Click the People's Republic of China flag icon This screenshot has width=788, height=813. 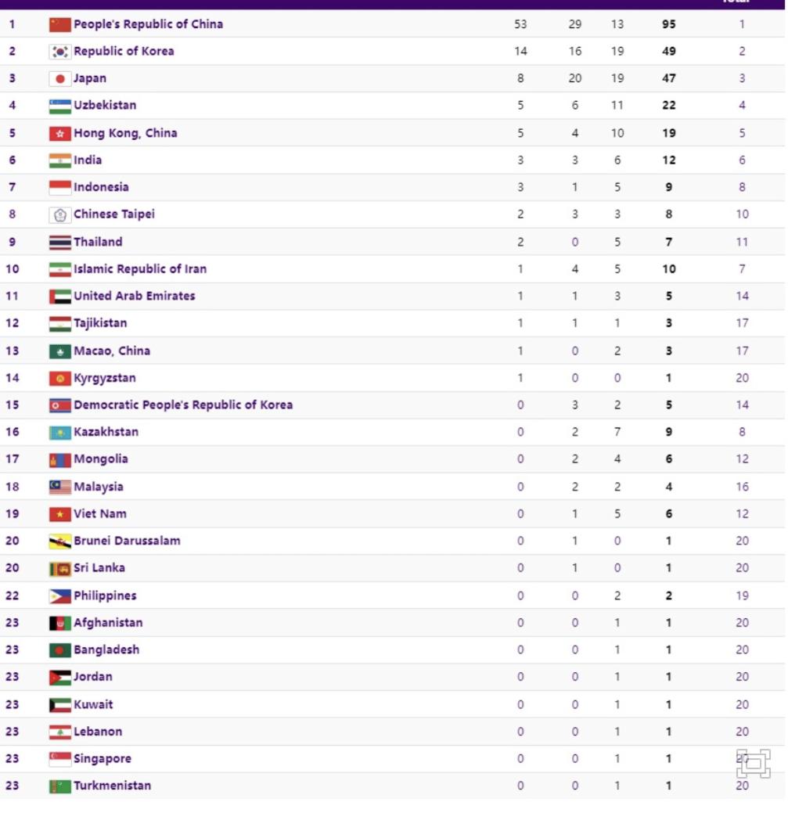(59, 24)
